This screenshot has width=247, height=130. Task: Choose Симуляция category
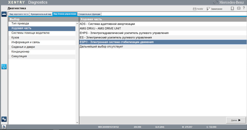[x=42, y=56]
